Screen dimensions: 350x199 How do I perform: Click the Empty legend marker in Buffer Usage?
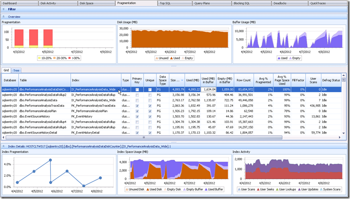[290, 58]
